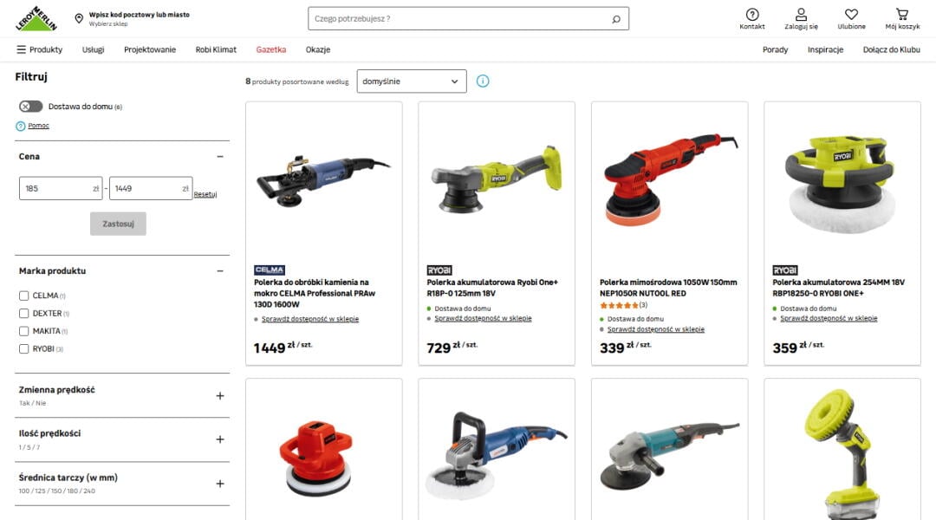Click the location pin icon
Viewport: 936px width, 520px height.
pos(79,18)
